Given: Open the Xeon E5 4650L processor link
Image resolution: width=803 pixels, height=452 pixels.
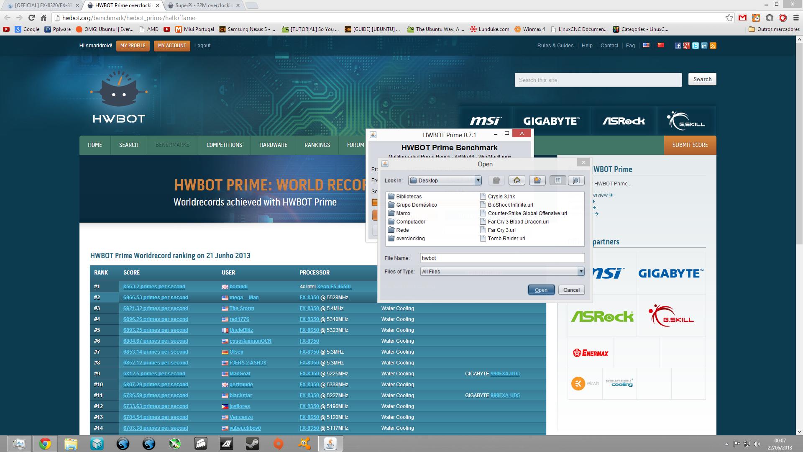Looking at the screenshot, I should (334, 287).
